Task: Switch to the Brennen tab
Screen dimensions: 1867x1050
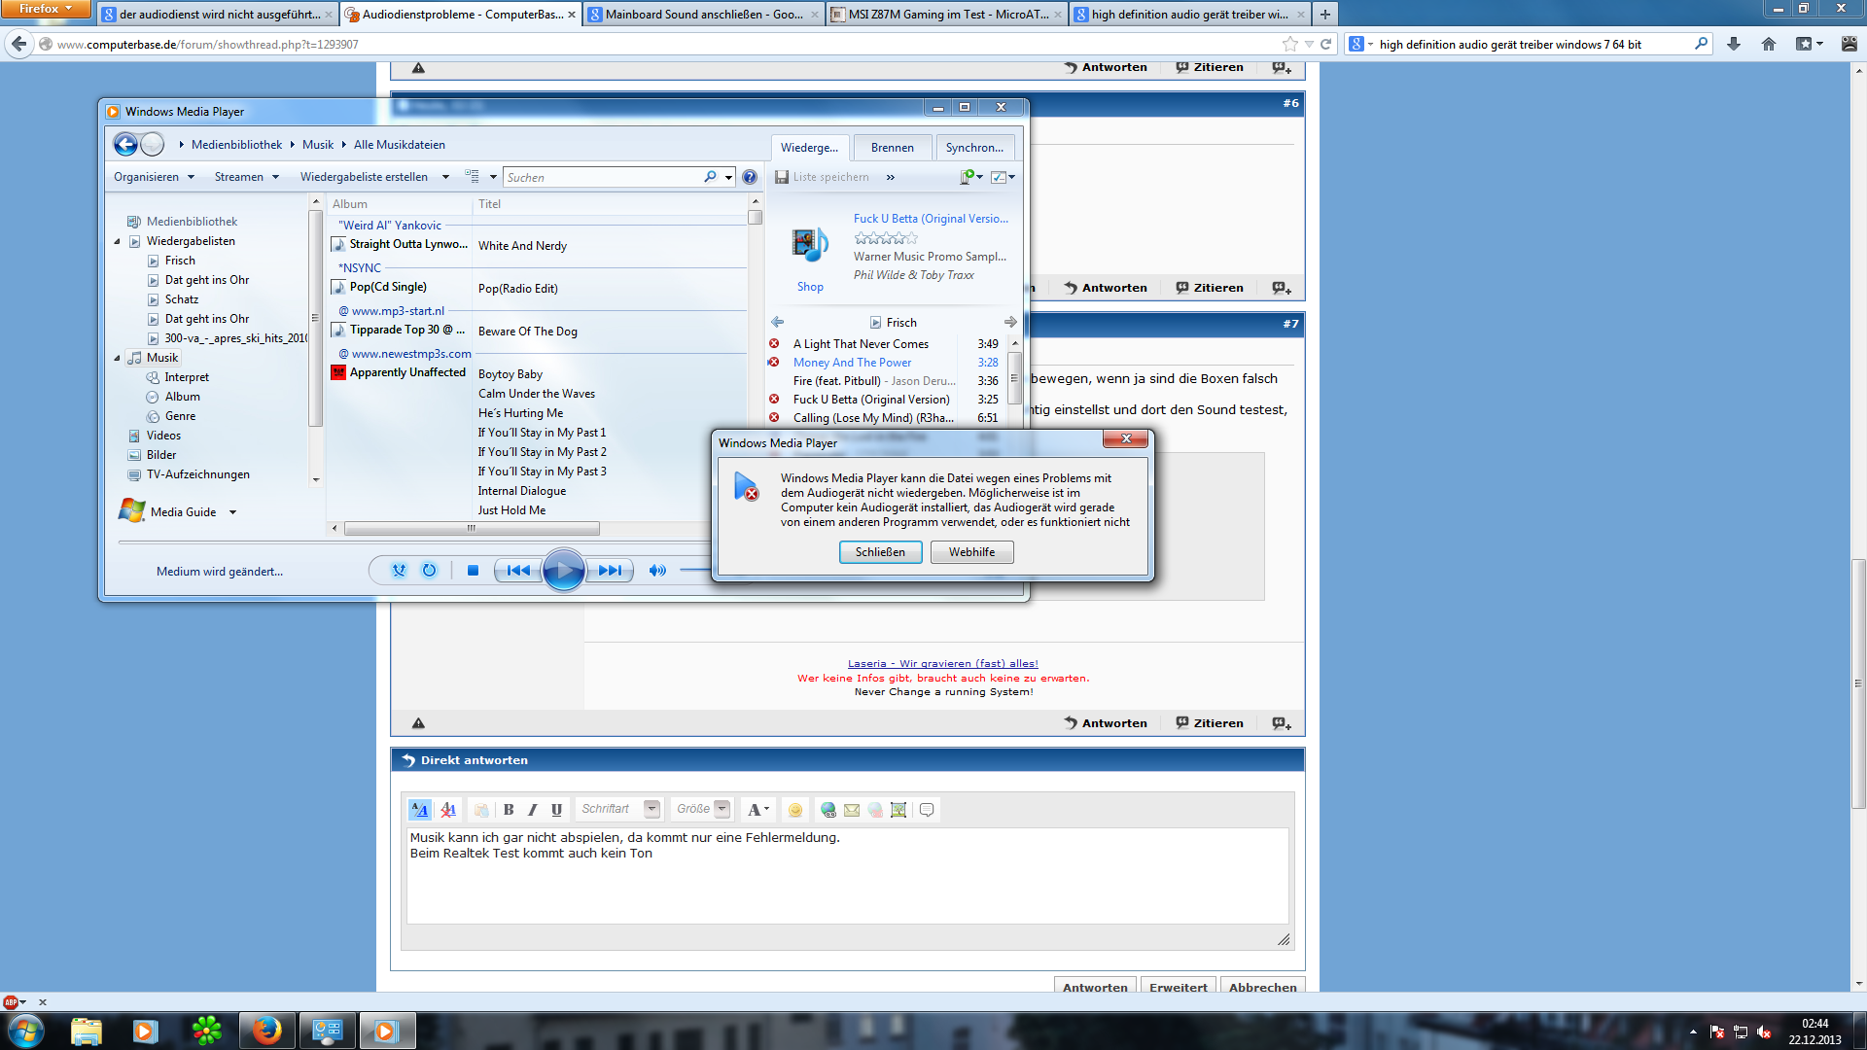Action: pos(892,148)
